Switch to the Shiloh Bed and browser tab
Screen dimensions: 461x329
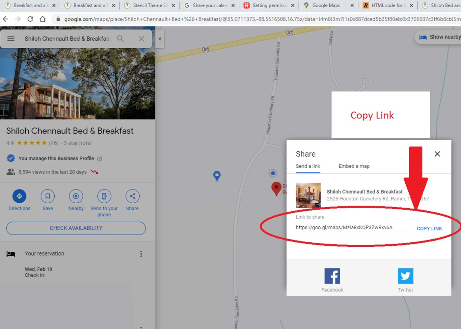441,5
